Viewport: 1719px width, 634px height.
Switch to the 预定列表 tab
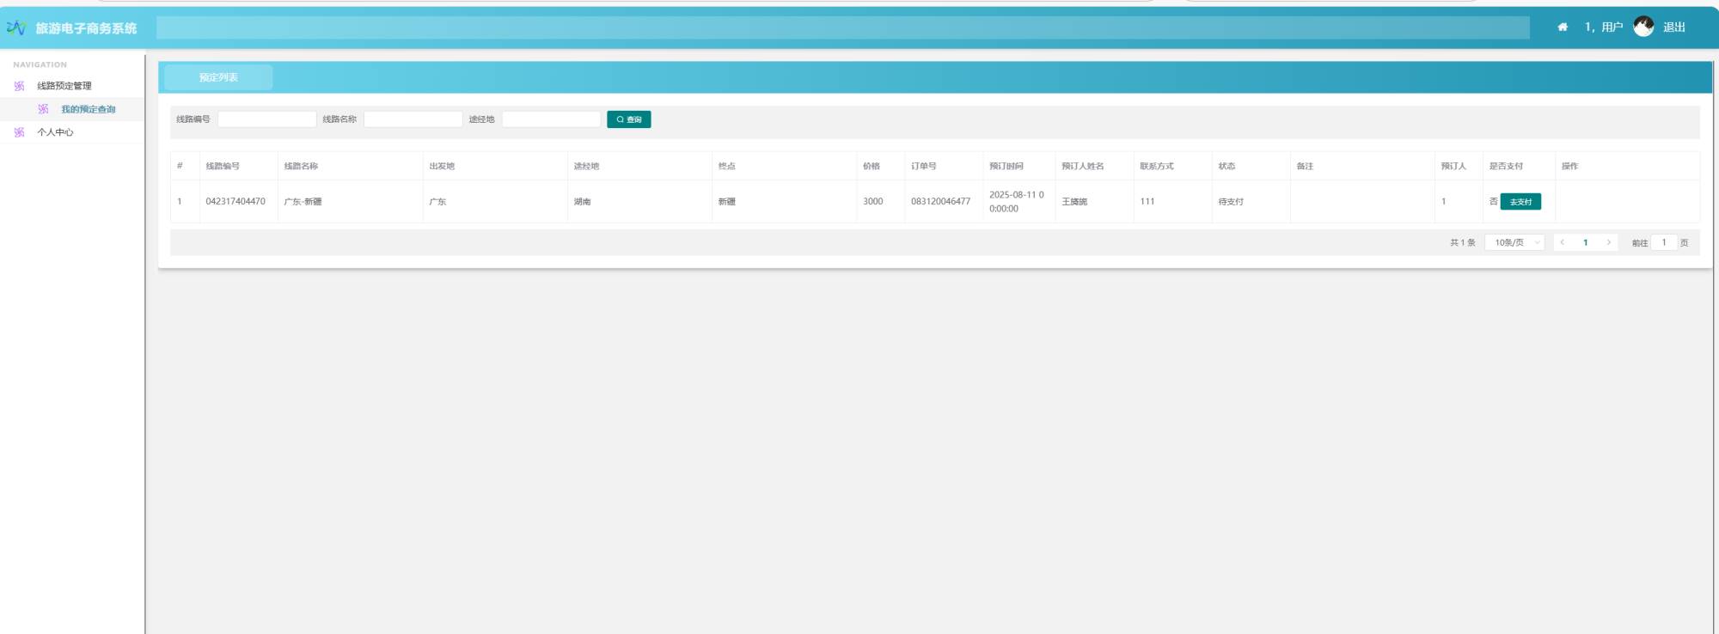[x=218, y=77]
